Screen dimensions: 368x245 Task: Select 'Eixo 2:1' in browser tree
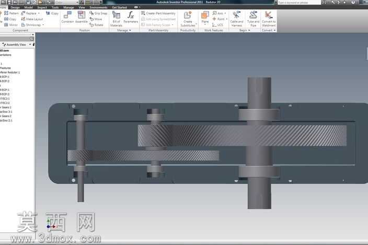6,121
